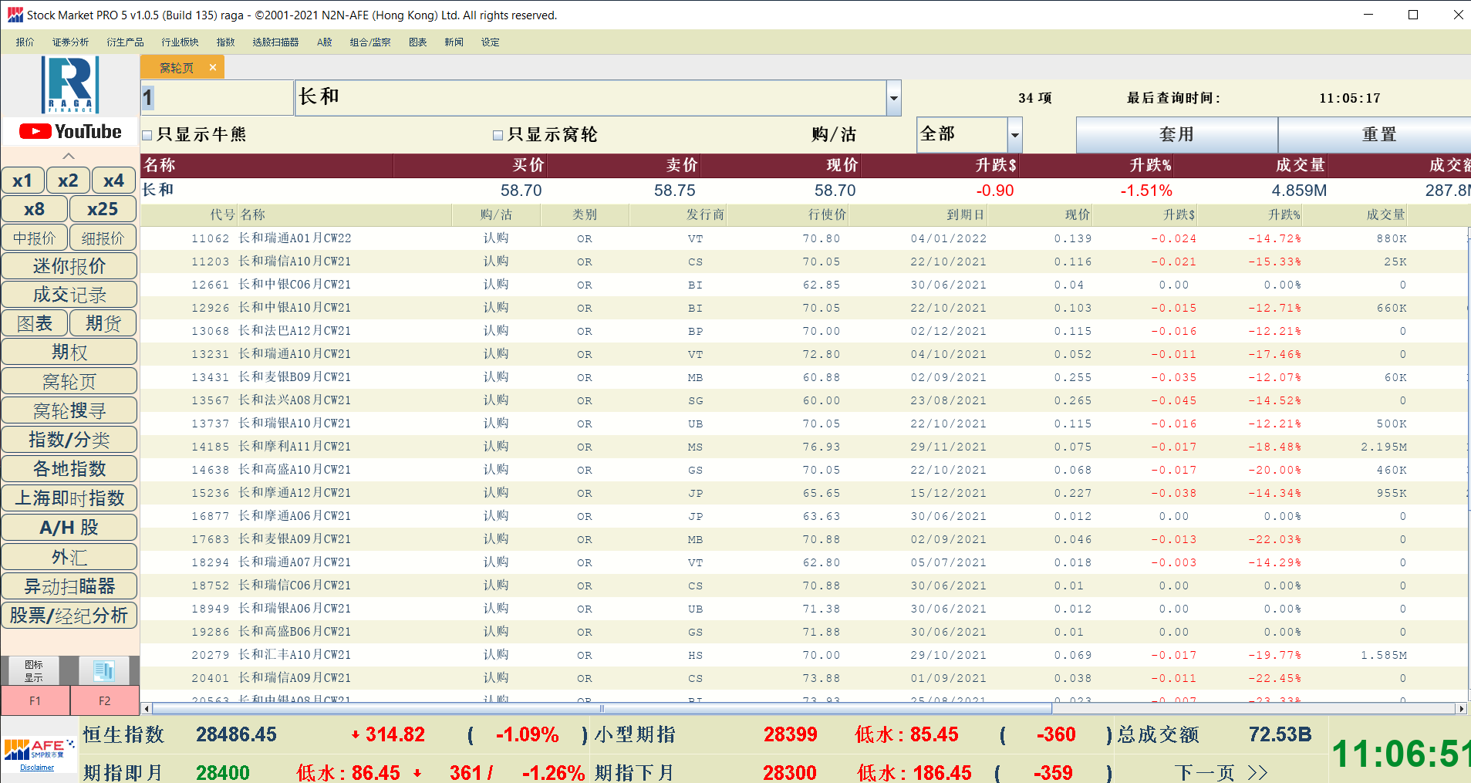The image size is (1471, 783).
Task: Enable the 只显示牛熊 checkbox
Action: click(x=147, y=135)
